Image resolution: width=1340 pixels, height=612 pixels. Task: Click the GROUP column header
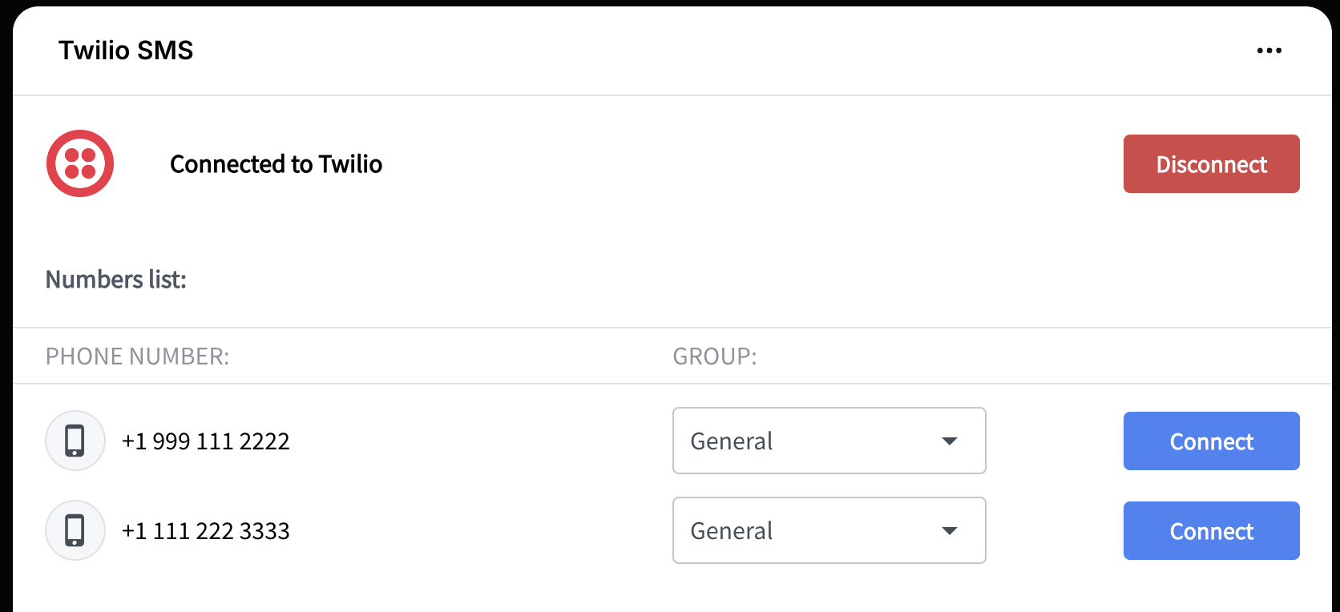[x=714, y=356]
